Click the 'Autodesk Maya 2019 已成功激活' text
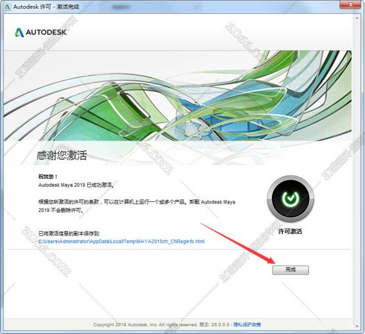The height and width of the screenshot is (334, 365). coord(76,185)
